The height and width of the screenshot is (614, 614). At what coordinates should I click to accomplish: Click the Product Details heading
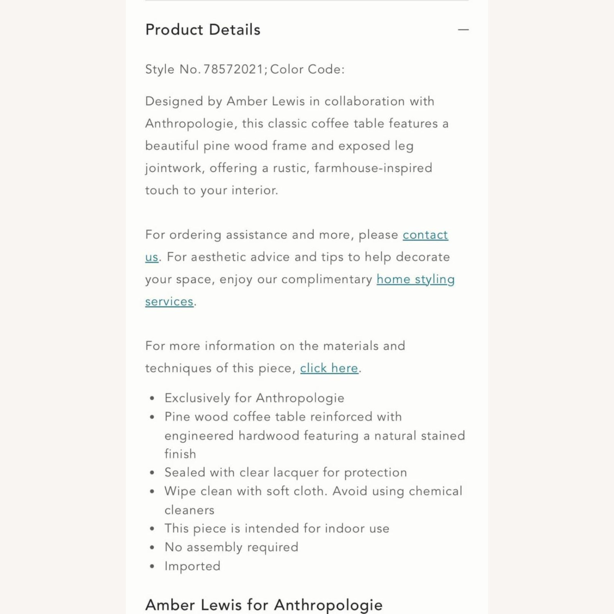203,30
